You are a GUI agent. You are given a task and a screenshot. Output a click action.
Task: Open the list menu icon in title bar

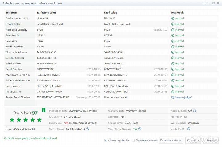click(x=204, y=3)
